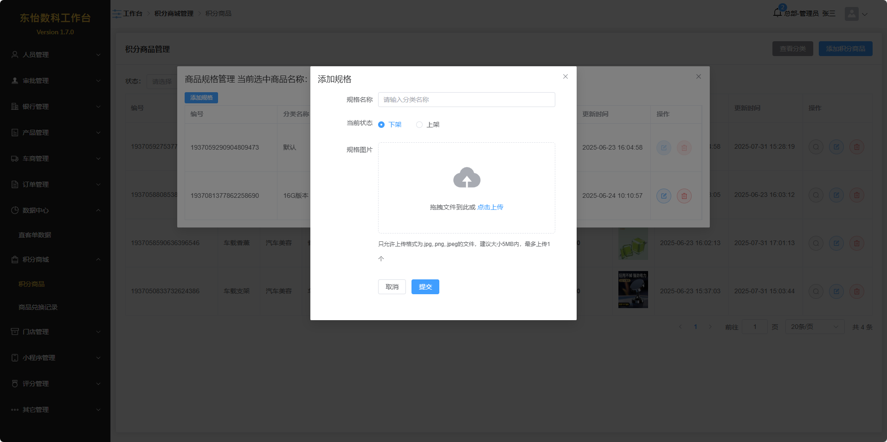Screen dimensions: 887x442
Task: Click the cloud upload icon
Action: pos(466,178)
